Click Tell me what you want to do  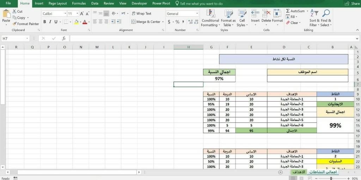coord(199,4)
